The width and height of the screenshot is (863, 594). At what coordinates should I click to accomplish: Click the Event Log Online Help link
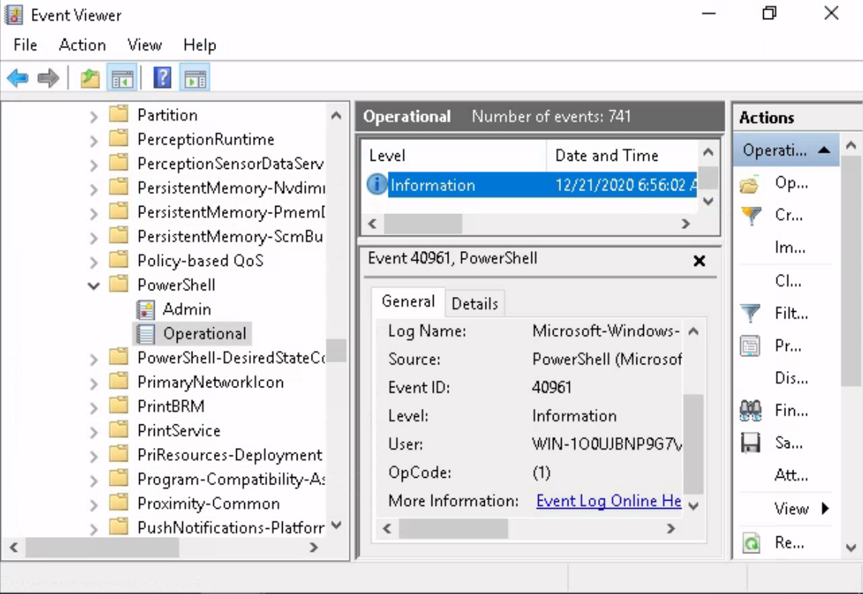click(608, 501)
